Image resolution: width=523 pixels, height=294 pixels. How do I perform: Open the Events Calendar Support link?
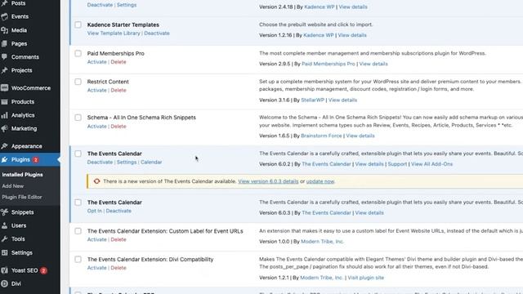point(397,164)
